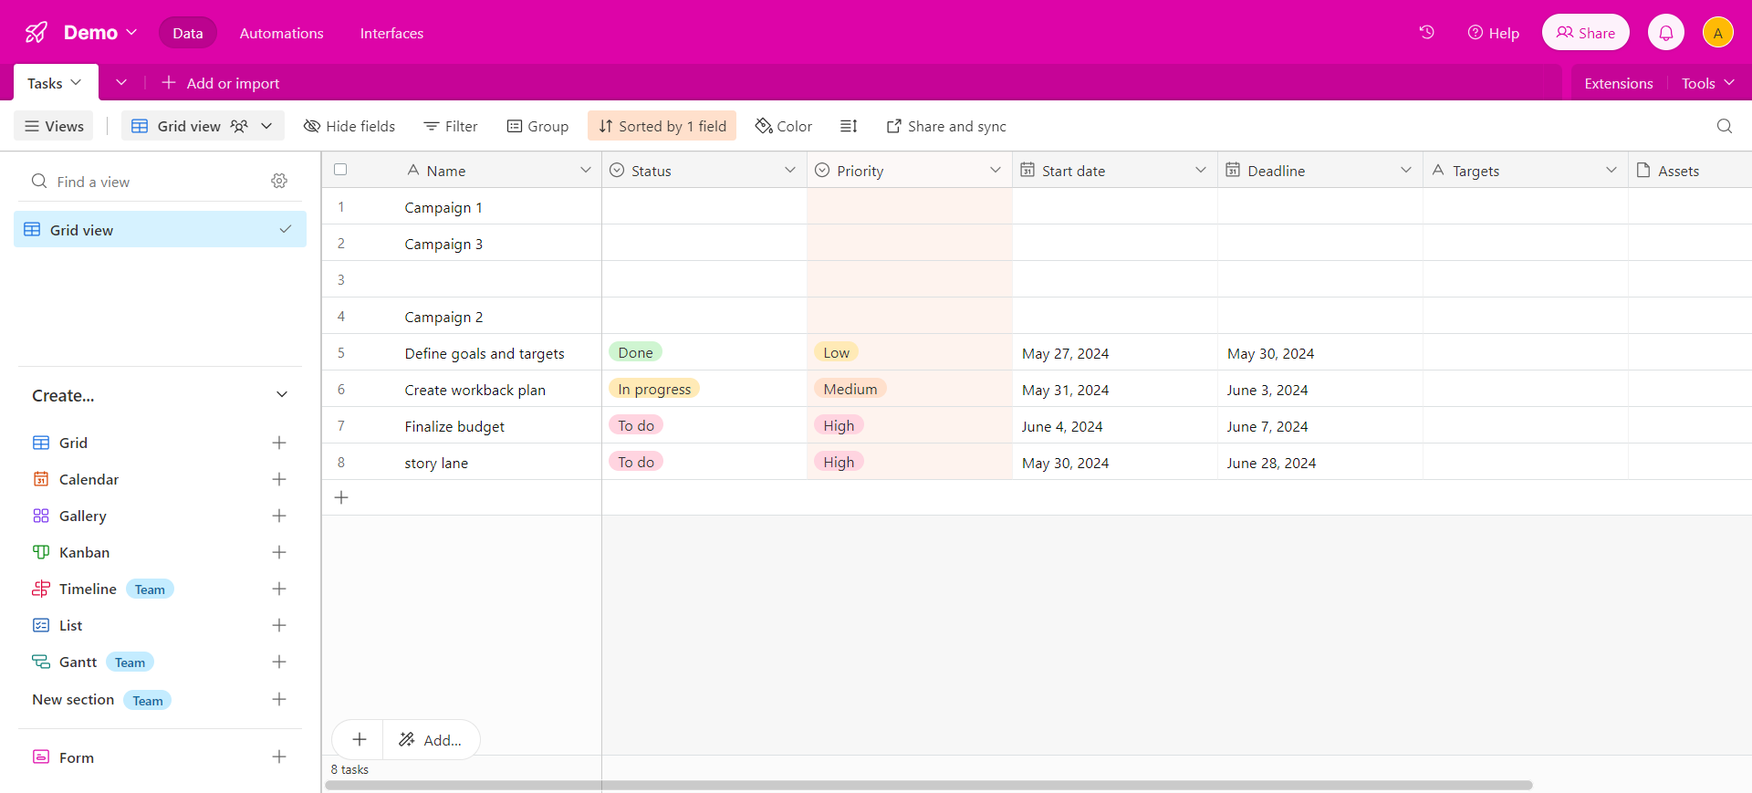
Task: Click the Medium priority tag
Action: click(850, 389)
